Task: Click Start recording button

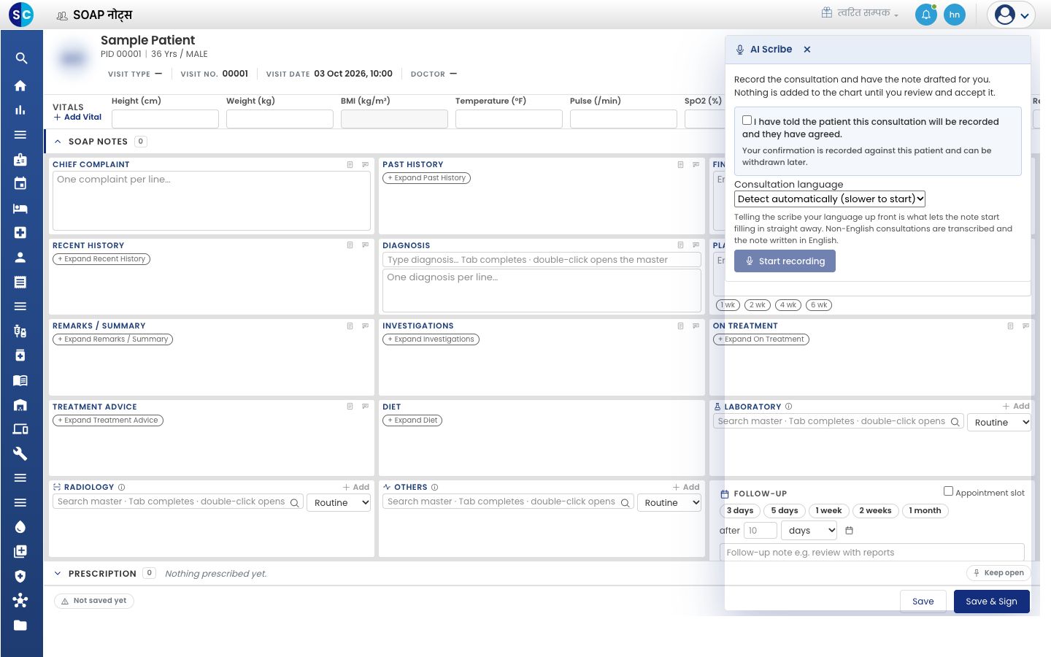Action: (x=785, y=261)
